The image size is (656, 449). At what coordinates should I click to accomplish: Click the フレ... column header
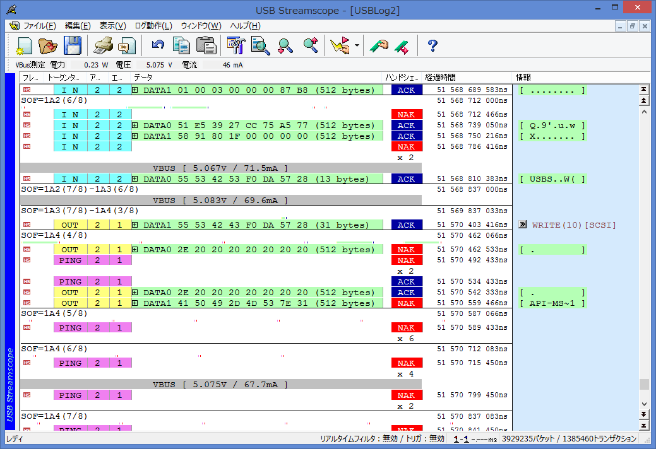coord(32,78)
